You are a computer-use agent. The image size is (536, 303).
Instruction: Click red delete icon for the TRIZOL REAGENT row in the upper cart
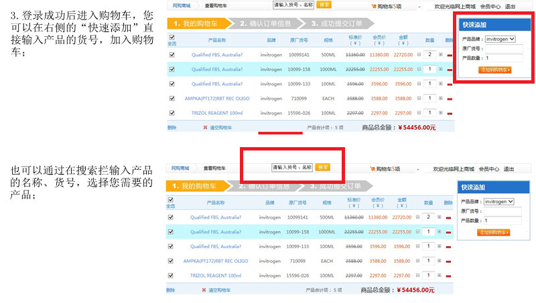coord(450,114)
